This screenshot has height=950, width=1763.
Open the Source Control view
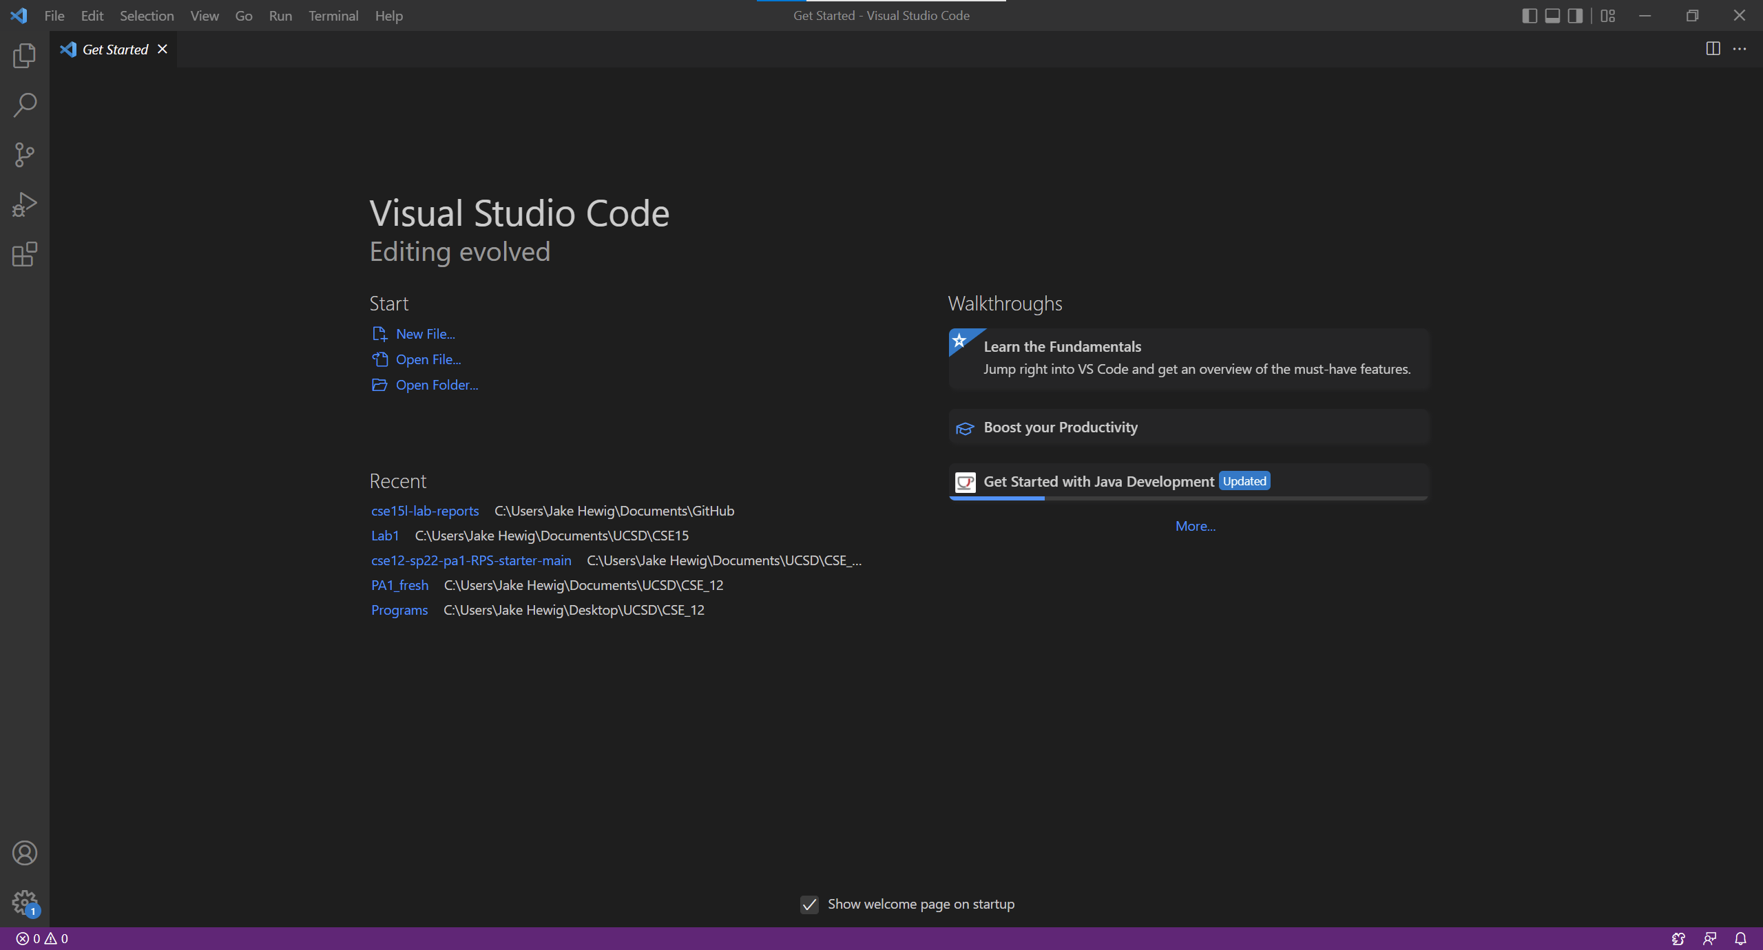pyautogui.click(x=24, y=155)
